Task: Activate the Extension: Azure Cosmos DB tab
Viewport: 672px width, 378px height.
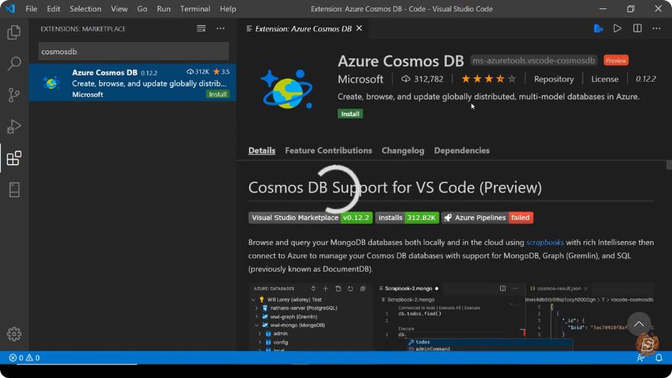Action: pos(303,29)
